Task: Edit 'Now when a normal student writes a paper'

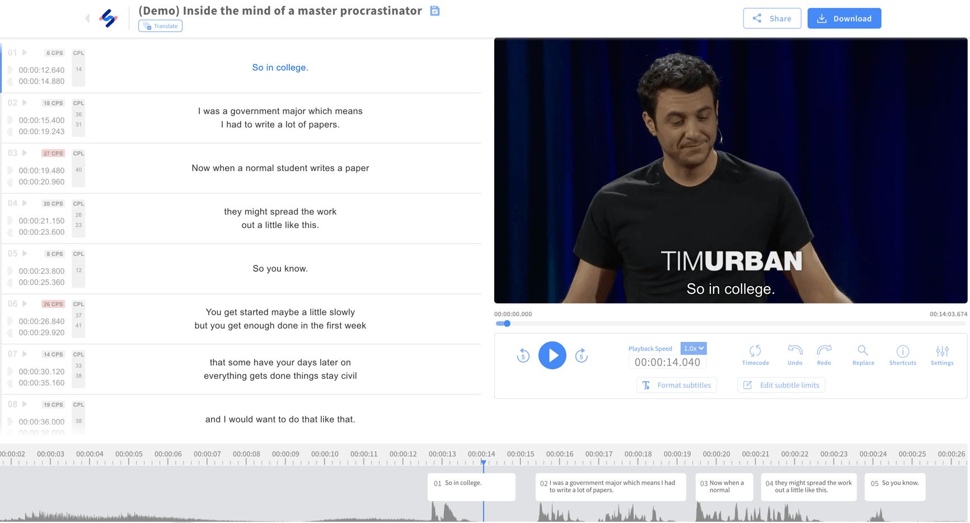Action: point(280,168)
